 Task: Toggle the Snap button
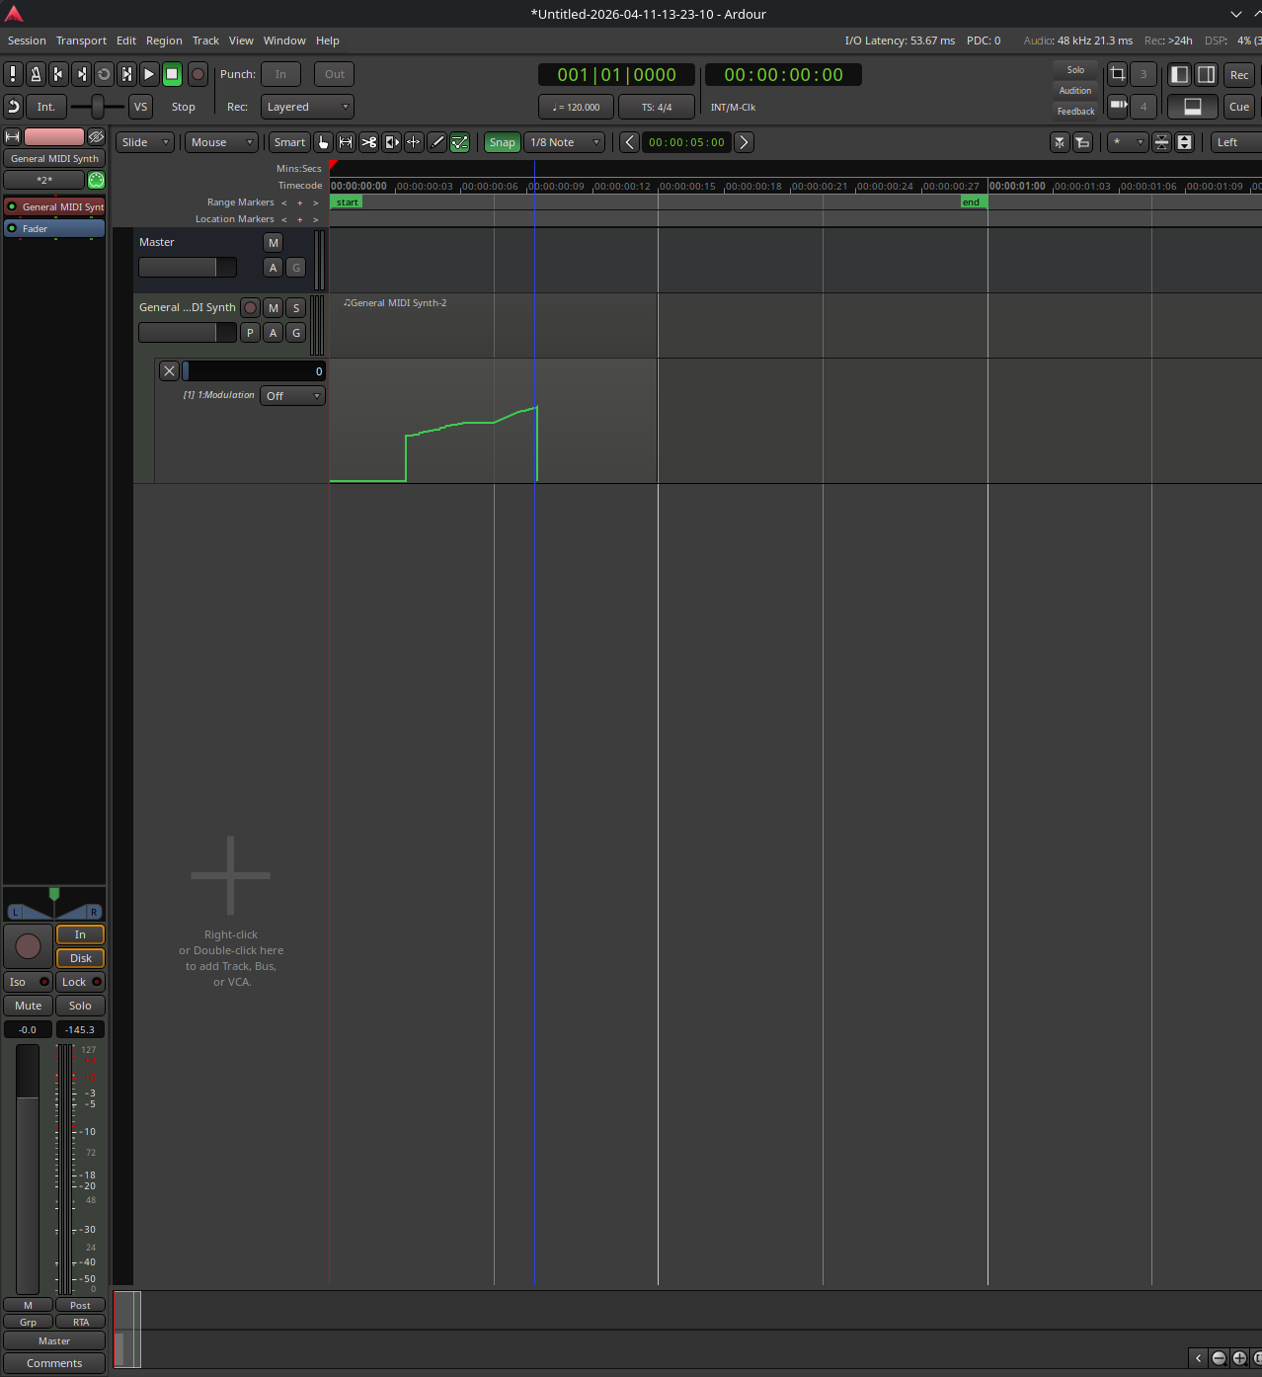tap(502, 142)
